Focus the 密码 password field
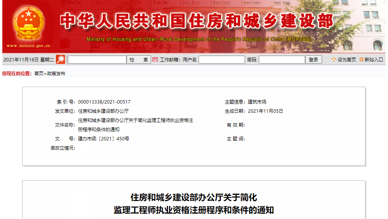The width and height of the screenshot is (388, 219). pyautogui.click(x=282, y=59)
